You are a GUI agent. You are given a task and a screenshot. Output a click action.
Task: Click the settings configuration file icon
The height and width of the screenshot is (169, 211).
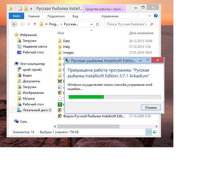60,87
